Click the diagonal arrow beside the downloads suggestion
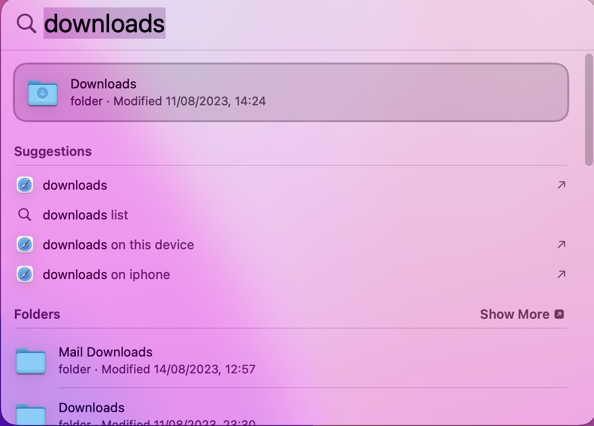This screenshot has width=594, height=426. pyautogui.click(x=561, y=185)
